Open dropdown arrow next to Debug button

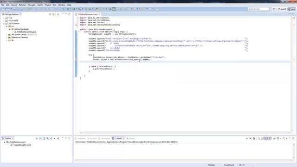(x=71, y=9)
